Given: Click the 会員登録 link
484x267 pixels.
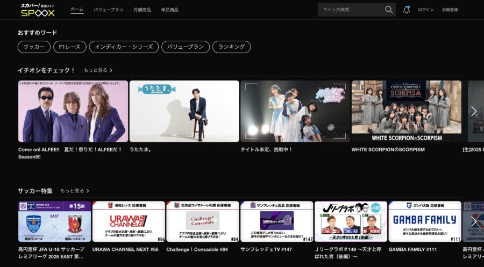Looking at the screenshot, I should [450, 10].
